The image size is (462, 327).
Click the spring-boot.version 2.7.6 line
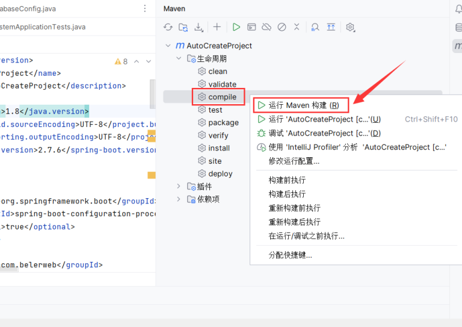[78, 150]
